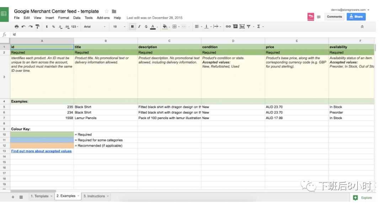
Task: Toggle italic text formatting
Action: [x=139, y=27]
